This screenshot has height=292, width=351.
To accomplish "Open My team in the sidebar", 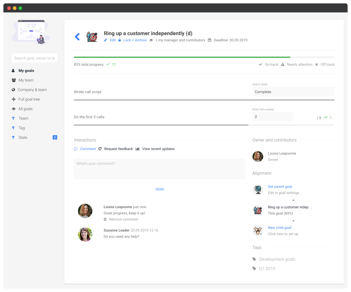I will [x=26, y=80].
